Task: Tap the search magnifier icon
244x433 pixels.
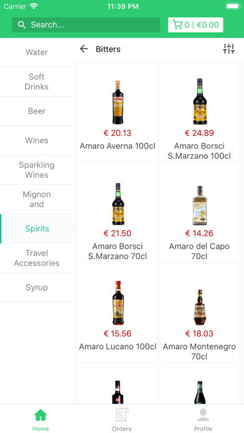Action: [22, 25]
